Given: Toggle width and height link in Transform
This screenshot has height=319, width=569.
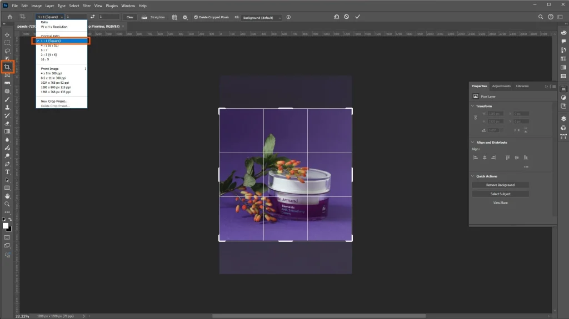Looking at the screenshot, I should [476, 118].
